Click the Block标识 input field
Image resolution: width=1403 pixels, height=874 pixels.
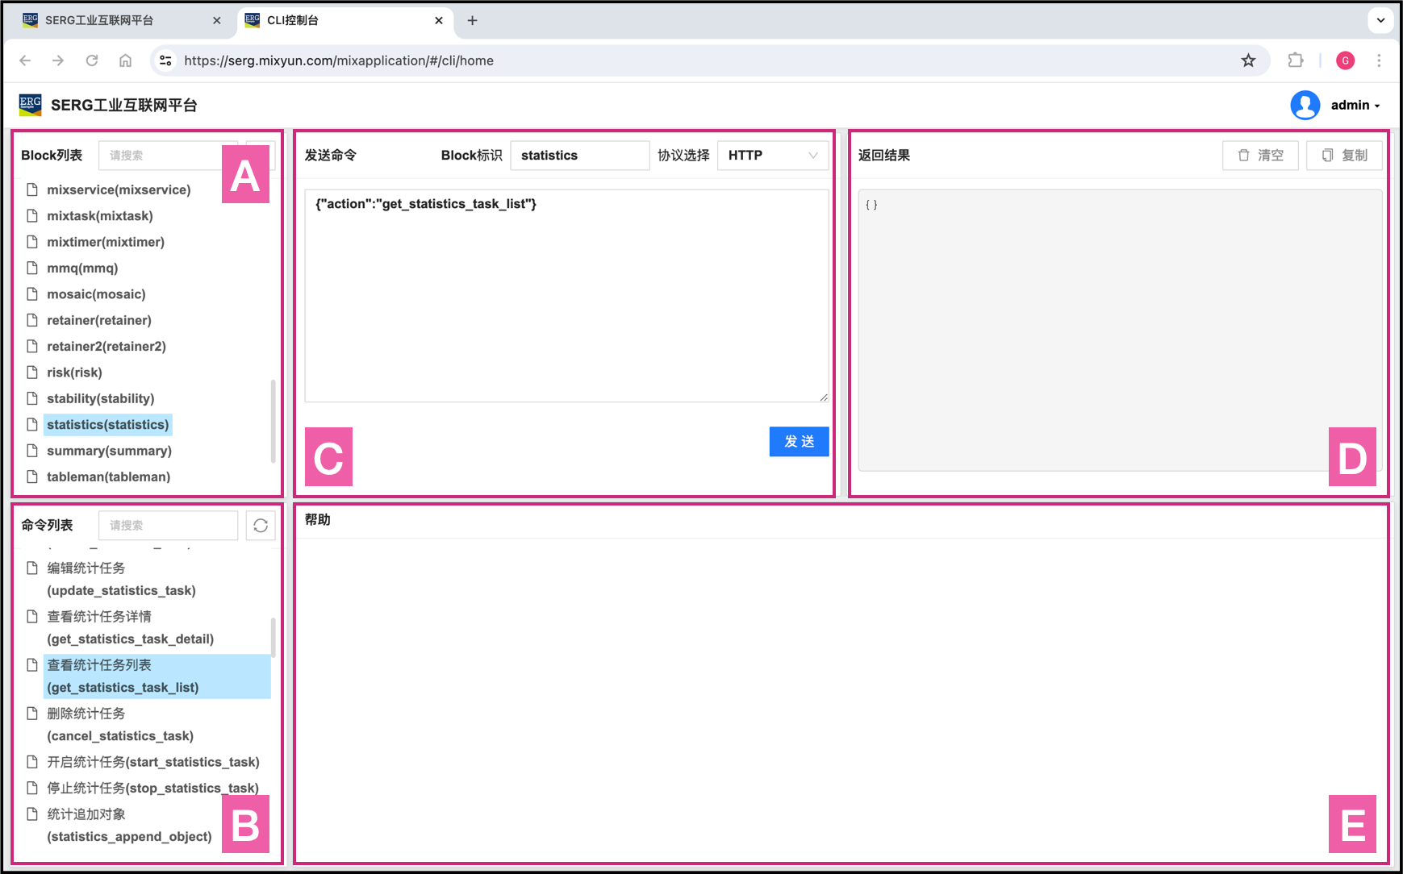tap(579, 156)
